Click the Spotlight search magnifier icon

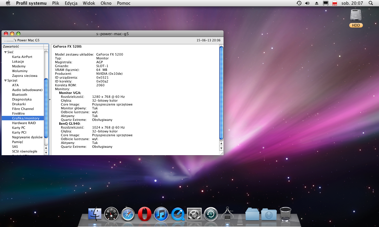tap(371, 3)
